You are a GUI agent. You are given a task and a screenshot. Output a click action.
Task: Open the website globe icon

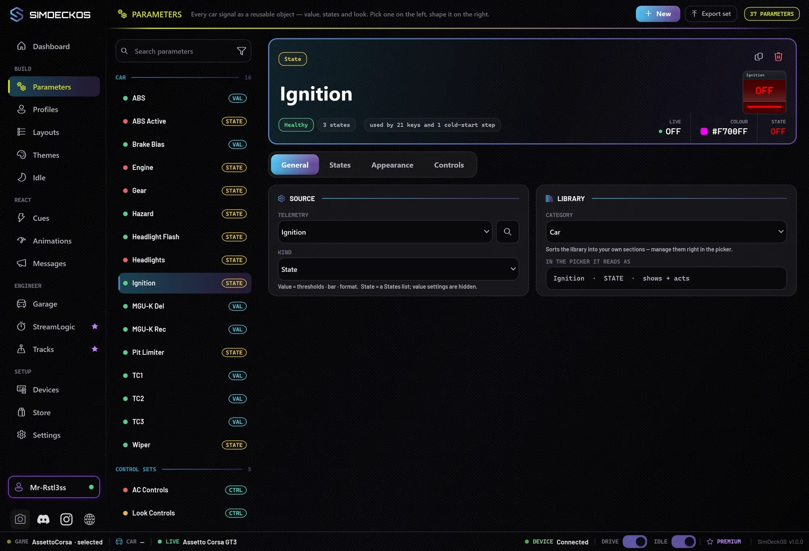[x=89, y=519]
